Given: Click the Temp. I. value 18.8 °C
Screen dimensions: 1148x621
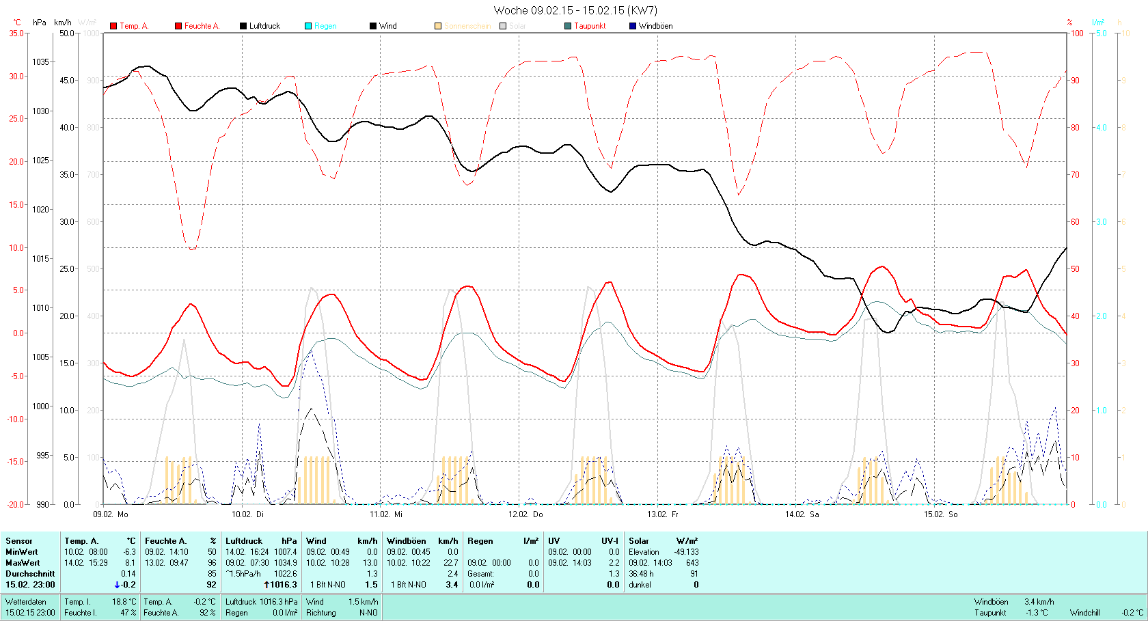Looking at the screenshot, I should point(124,602).
